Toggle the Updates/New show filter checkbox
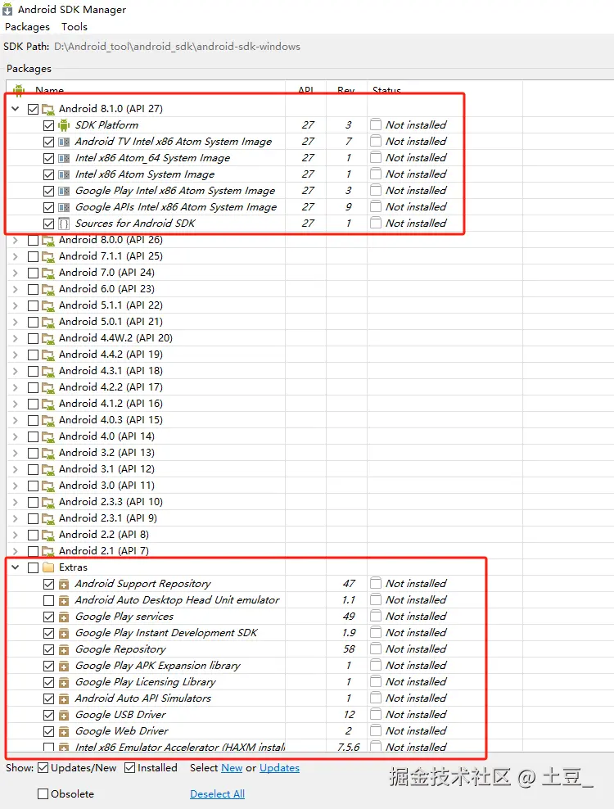The image size is (614, 809). click(43, 768)
